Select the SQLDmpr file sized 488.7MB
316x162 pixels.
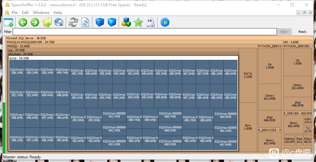coord(170,115)
